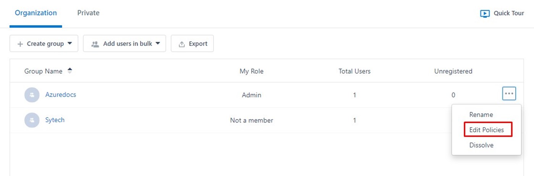Click the Azuredocs group avatar icon
The width and height of the screenshot is (534, 176).
click(32, 95)
